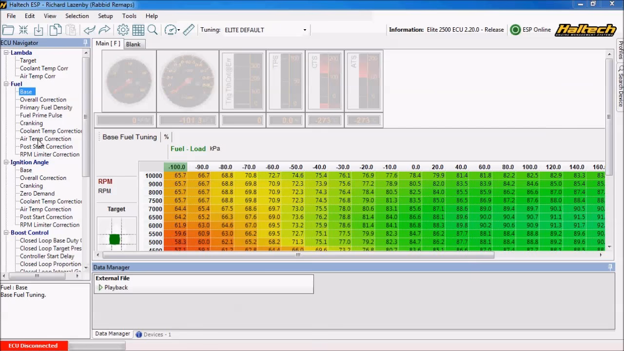Click the CTS bar gauge
The height and width of the screenshot is (351, 624).
325,81
